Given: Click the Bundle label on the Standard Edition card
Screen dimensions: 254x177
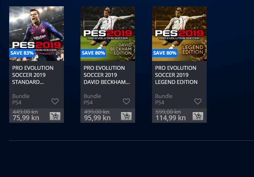Looking at the screenshot, I should point(21,96).
